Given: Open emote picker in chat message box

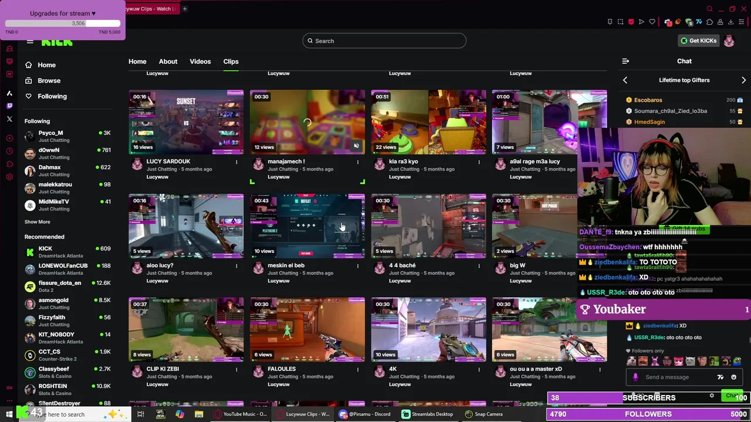Looking at the screenshot, I should [733, 377].
